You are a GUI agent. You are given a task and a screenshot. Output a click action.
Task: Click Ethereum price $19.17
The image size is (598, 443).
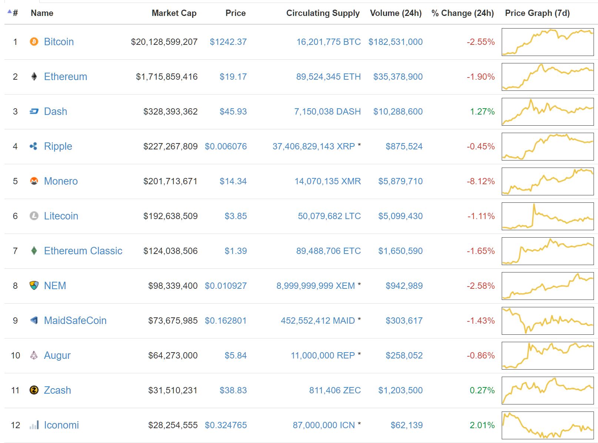click(x=233, y=77)
